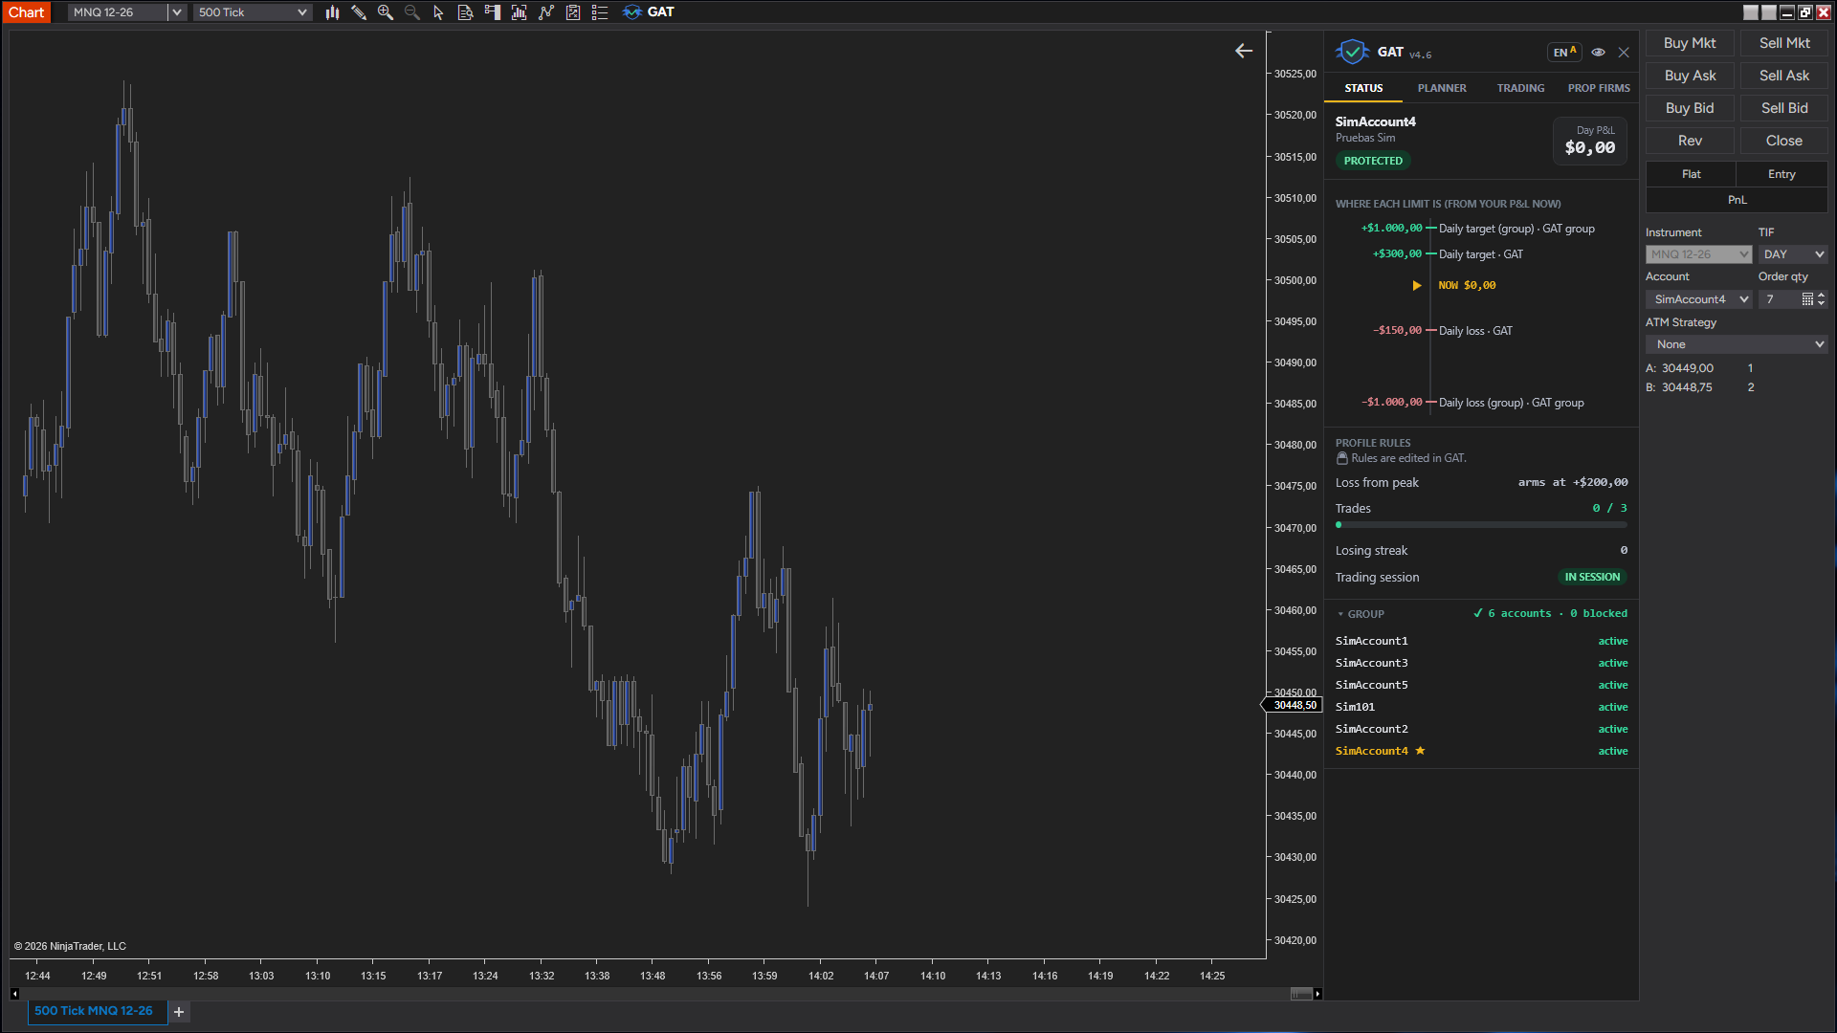
Task: Open the ATM Strategy None dropdown
Action: coord(1737,344)
